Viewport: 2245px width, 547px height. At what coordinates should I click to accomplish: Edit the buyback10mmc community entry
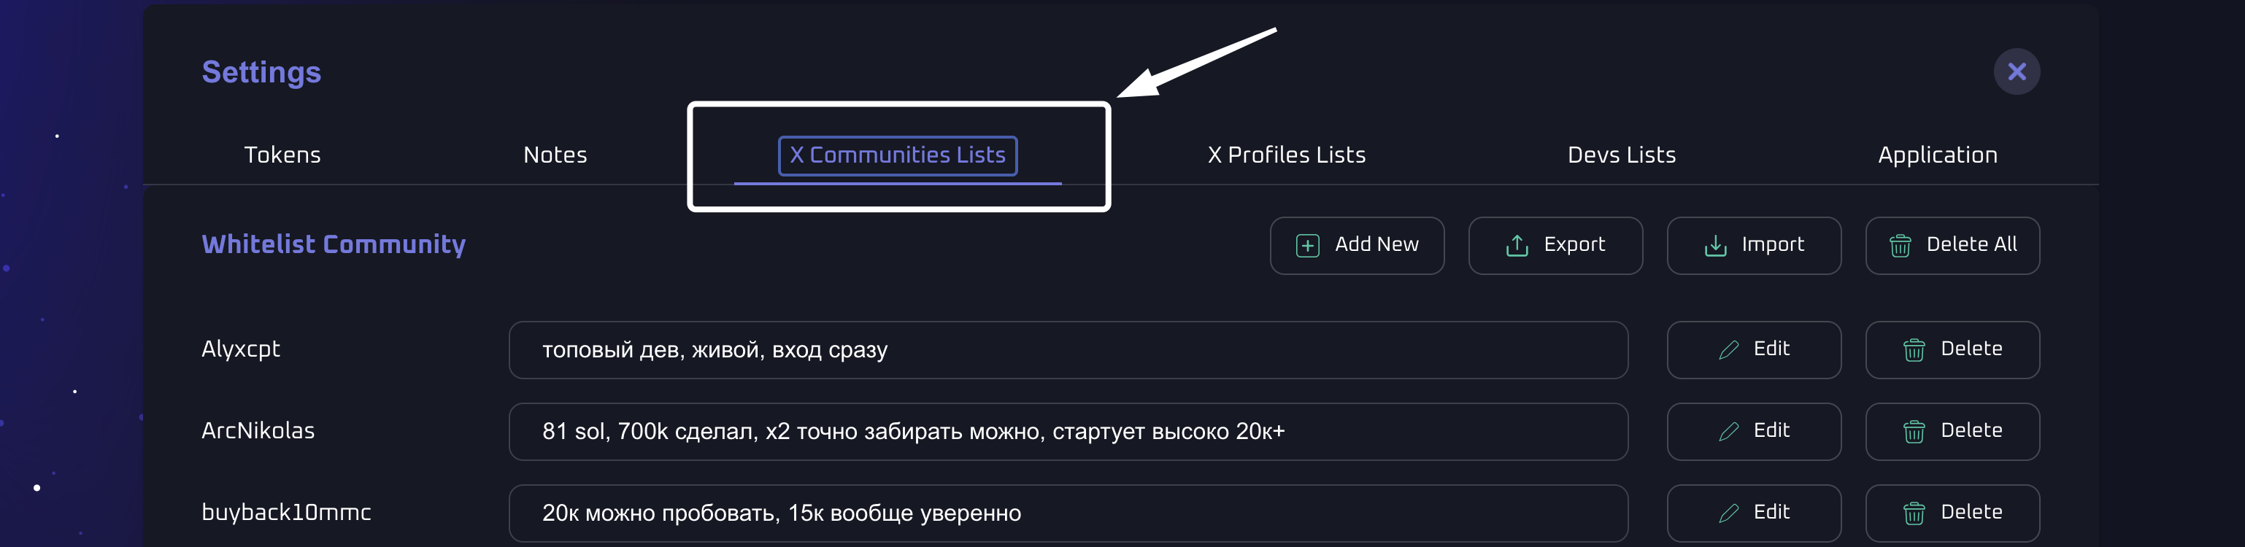click(x=1754, y=513)
